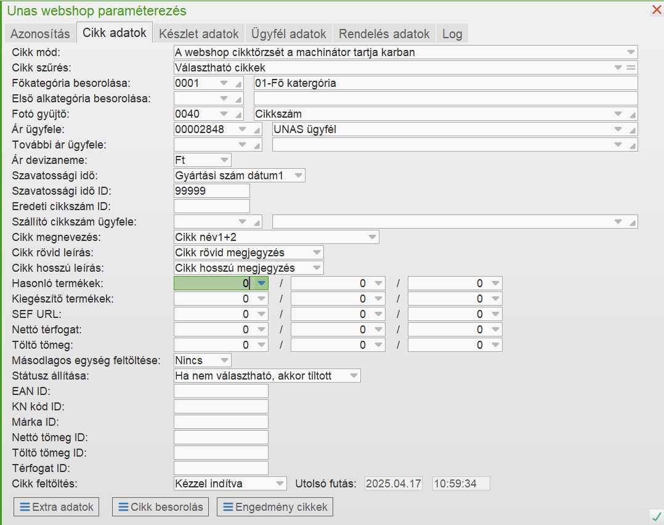The image size is (664, 525).
Task: Click into the EAN ID input field
Action: (221, 391)
